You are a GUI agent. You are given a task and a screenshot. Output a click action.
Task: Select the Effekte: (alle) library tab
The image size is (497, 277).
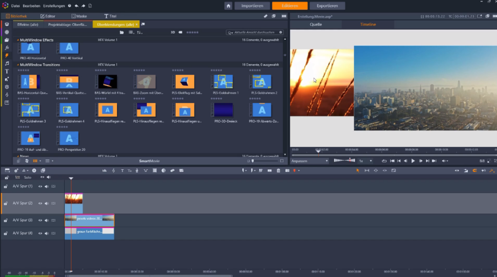click(28, 24)
